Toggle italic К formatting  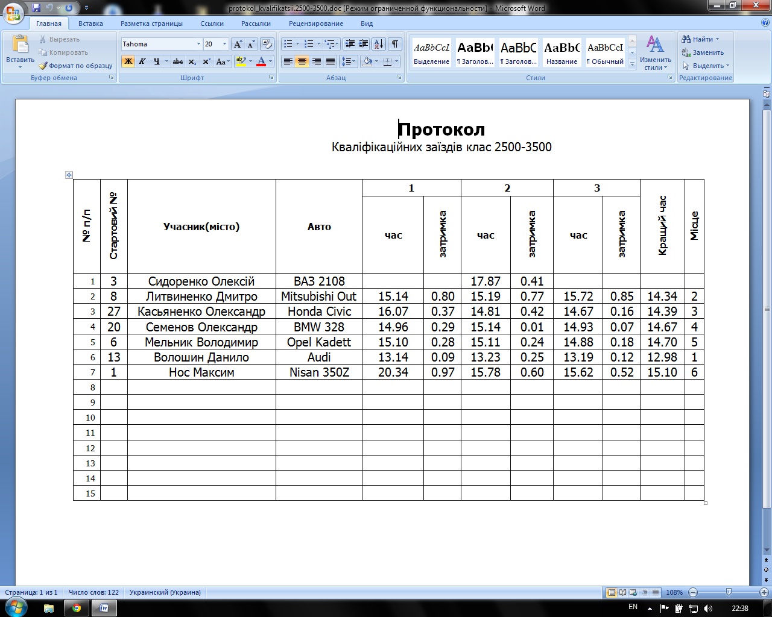[x=142, y=61]
